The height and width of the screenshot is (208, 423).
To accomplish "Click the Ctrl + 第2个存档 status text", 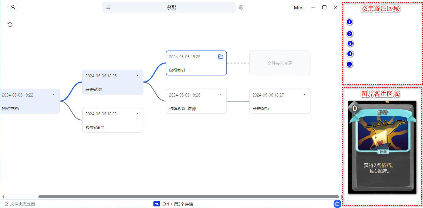I will pos(178,204).
